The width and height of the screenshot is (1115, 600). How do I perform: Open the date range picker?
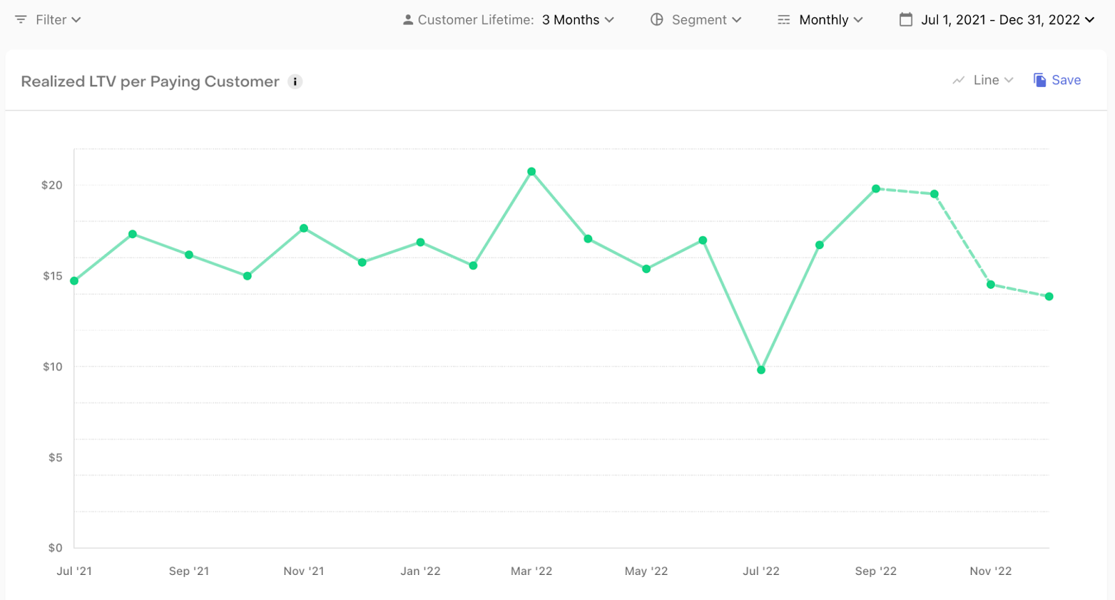coord(997,19)
